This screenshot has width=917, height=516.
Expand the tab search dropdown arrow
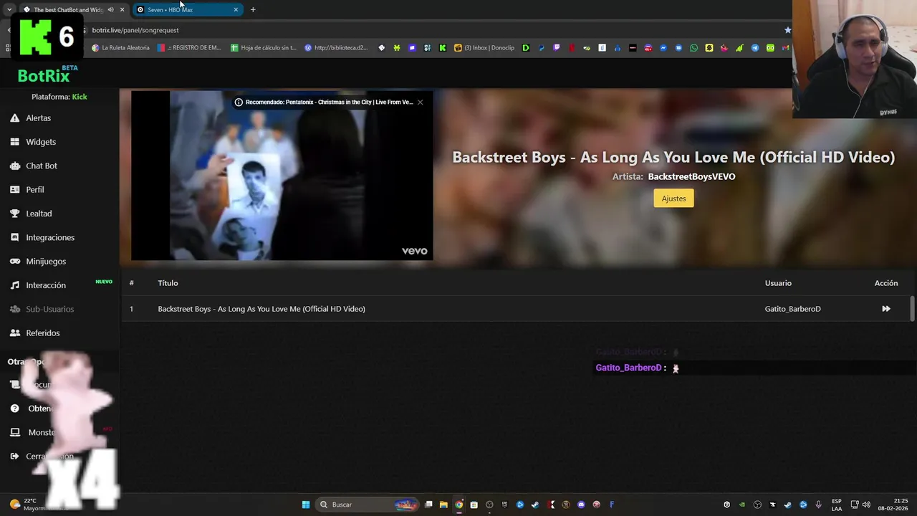9,10
